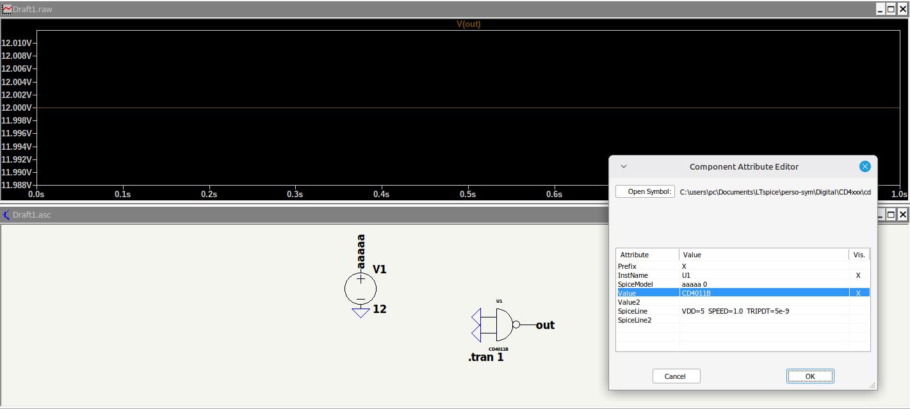This screenshot has height=409, width=910.
Task: Select the V(out) trace label
Action: coord(468,24)
